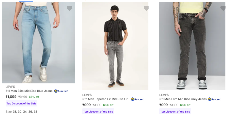Open 511 Men Slim Mid Rise Blue Jeans

29,91
